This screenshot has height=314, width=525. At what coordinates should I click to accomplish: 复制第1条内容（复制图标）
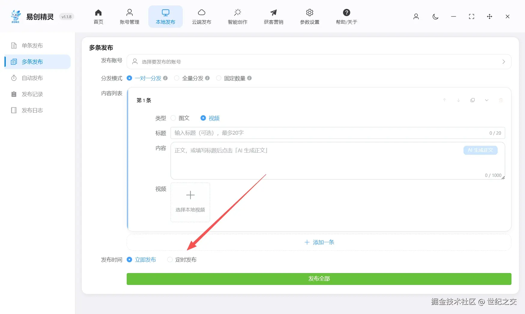[472, 100]
